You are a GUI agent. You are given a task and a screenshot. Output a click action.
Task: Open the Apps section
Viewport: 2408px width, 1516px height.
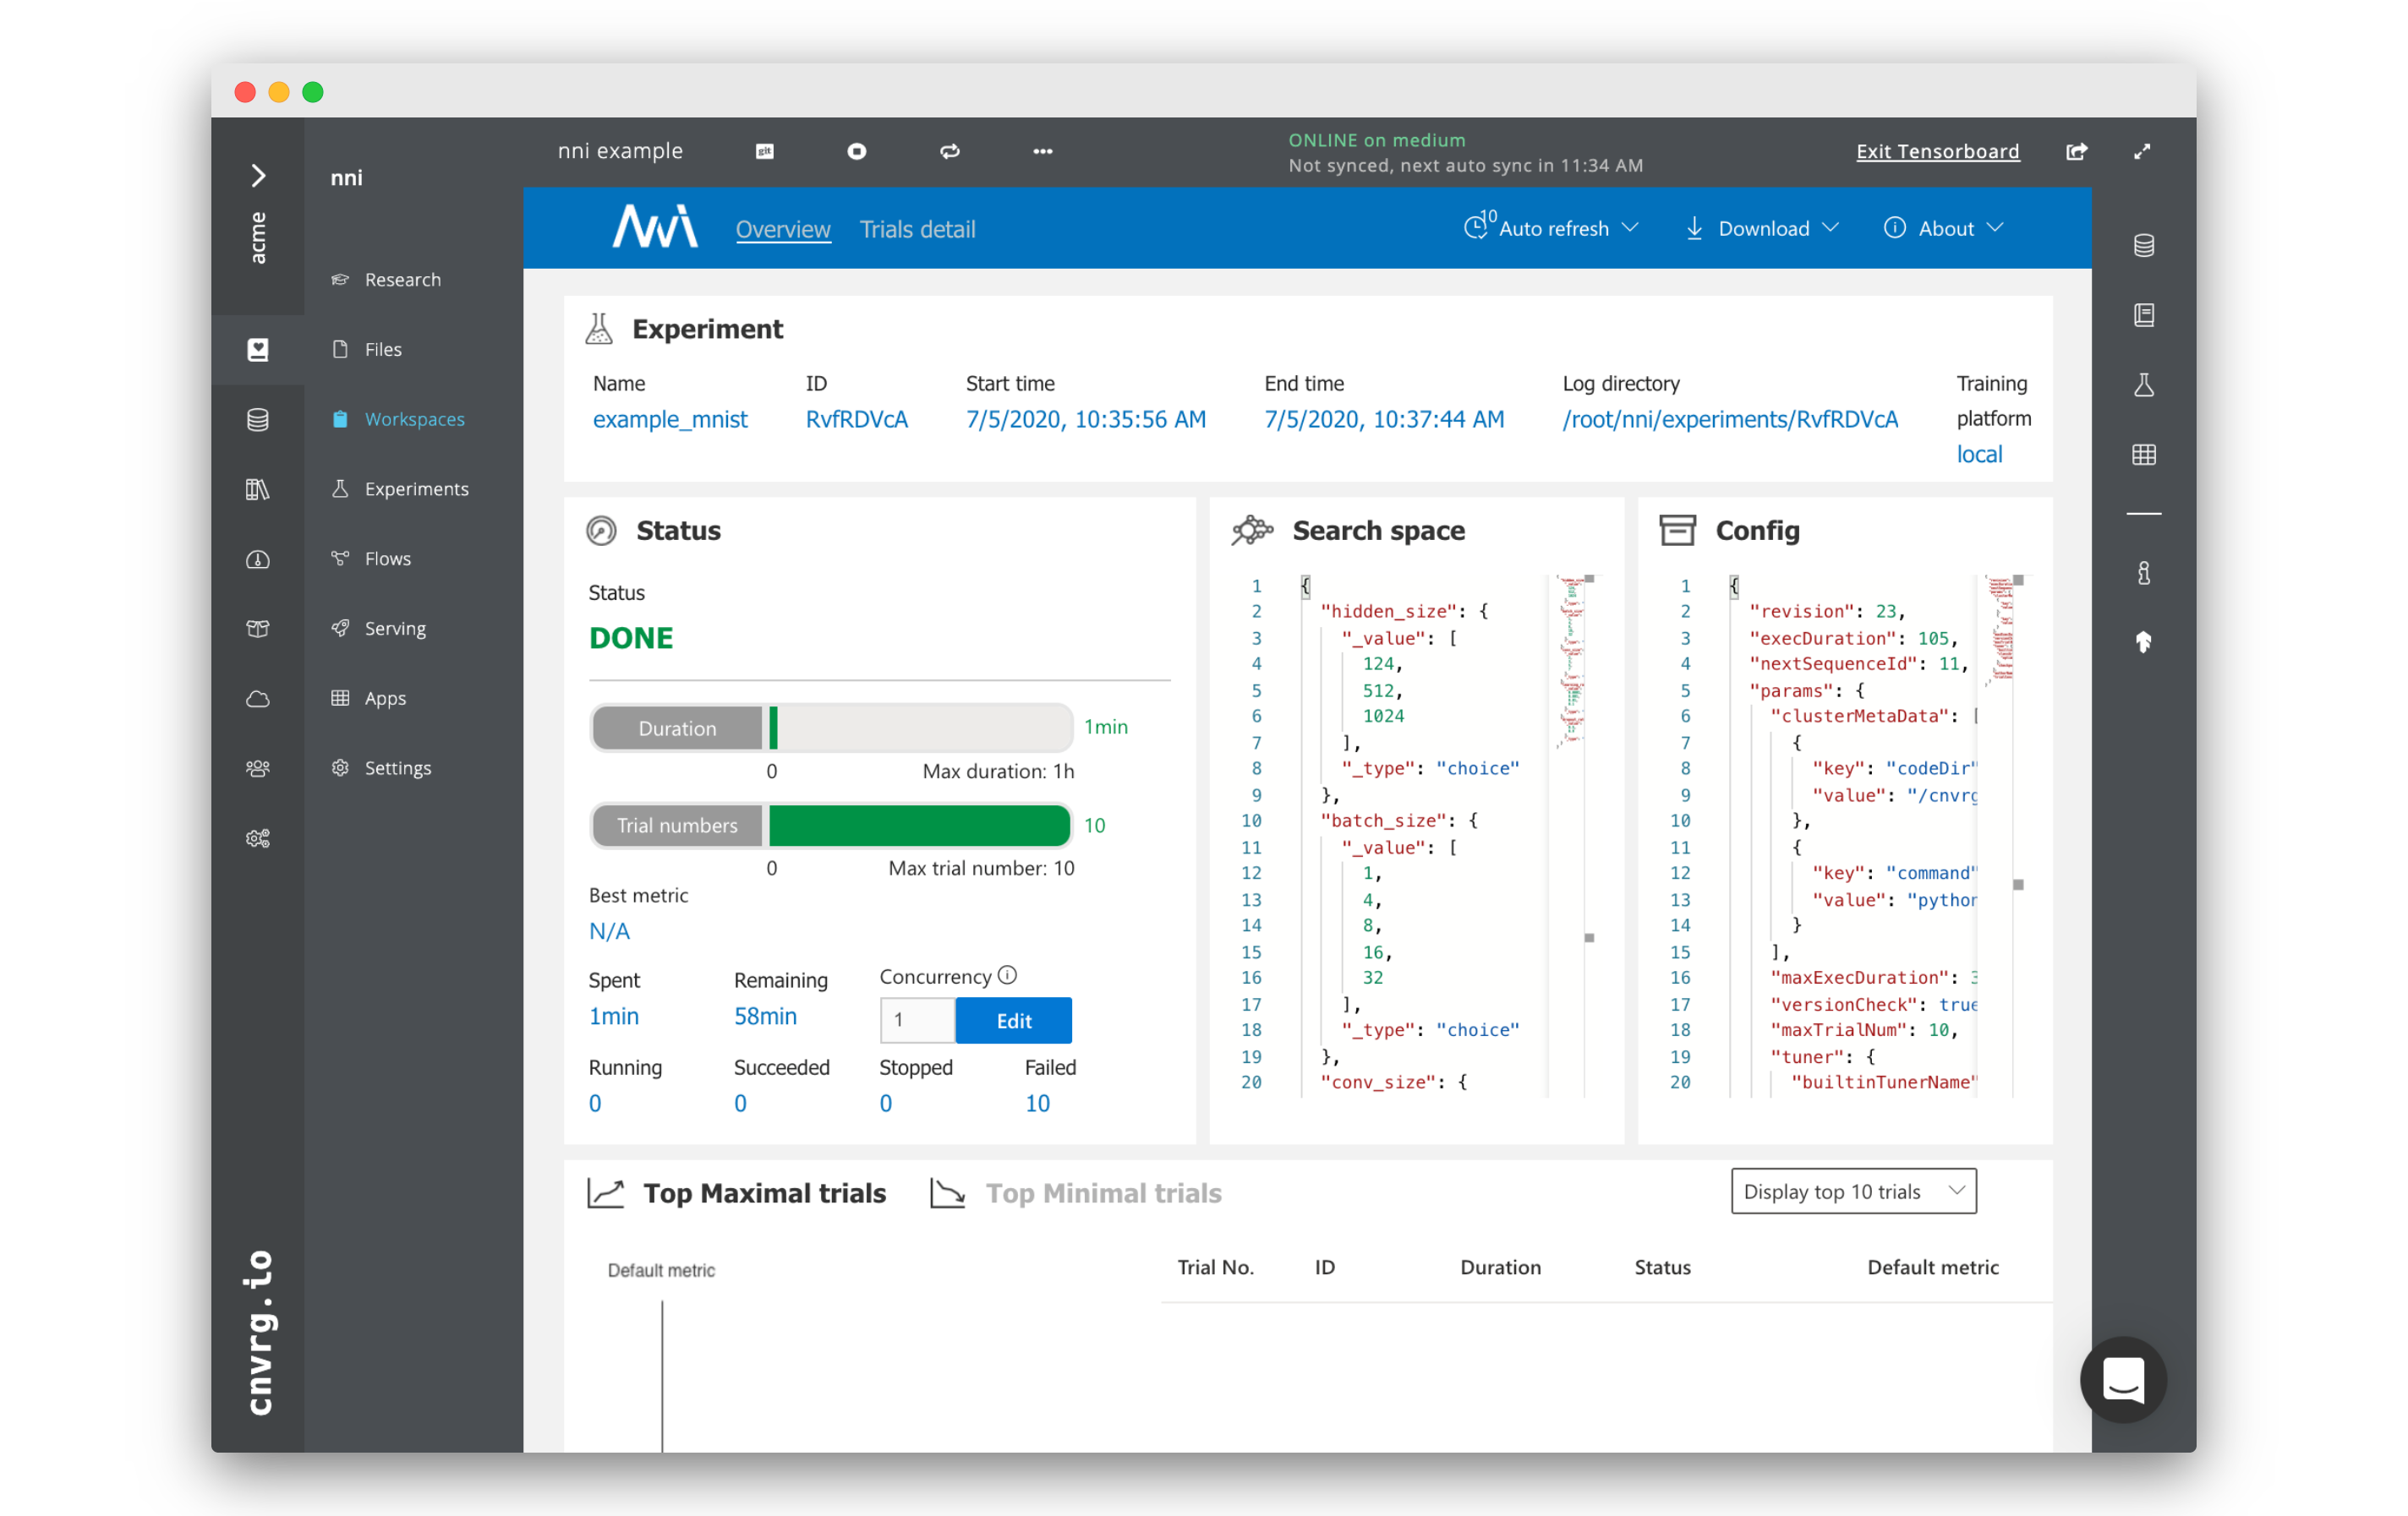click(x=368, y=699)
